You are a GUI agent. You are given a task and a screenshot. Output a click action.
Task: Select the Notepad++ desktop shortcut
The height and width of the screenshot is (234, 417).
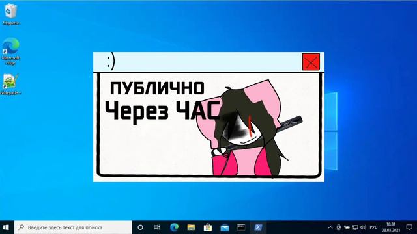[x=10, y=84]
